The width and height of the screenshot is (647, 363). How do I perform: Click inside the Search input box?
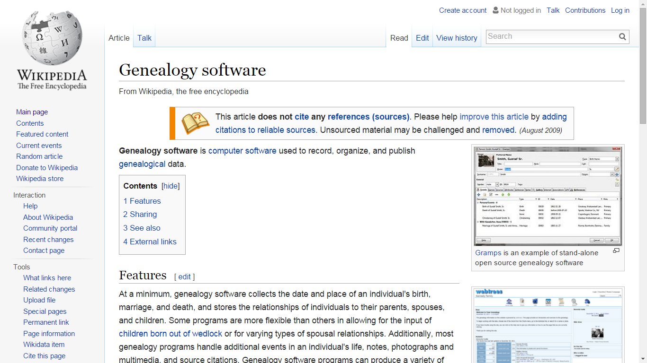(545, 36)
